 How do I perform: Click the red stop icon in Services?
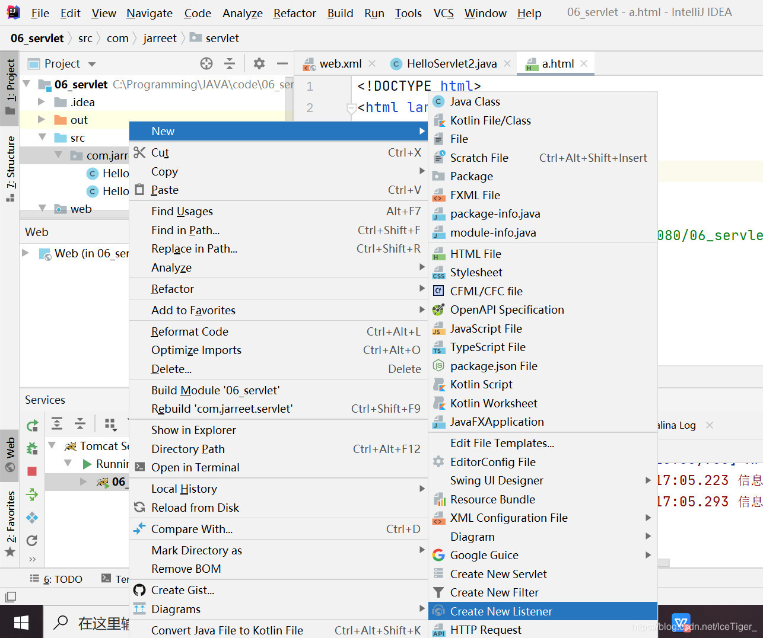coord(32,471)
